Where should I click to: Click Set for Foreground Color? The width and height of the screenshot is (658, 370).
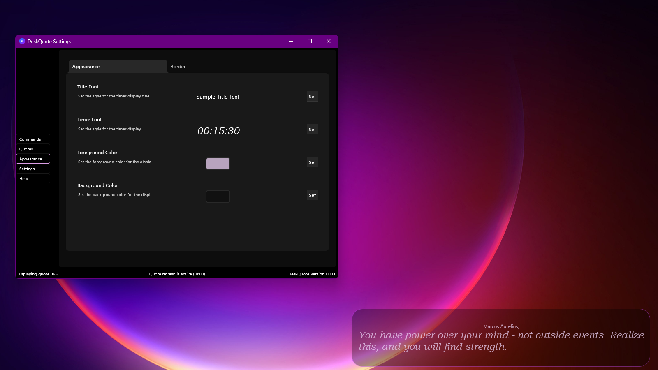[x=312, y=162]
